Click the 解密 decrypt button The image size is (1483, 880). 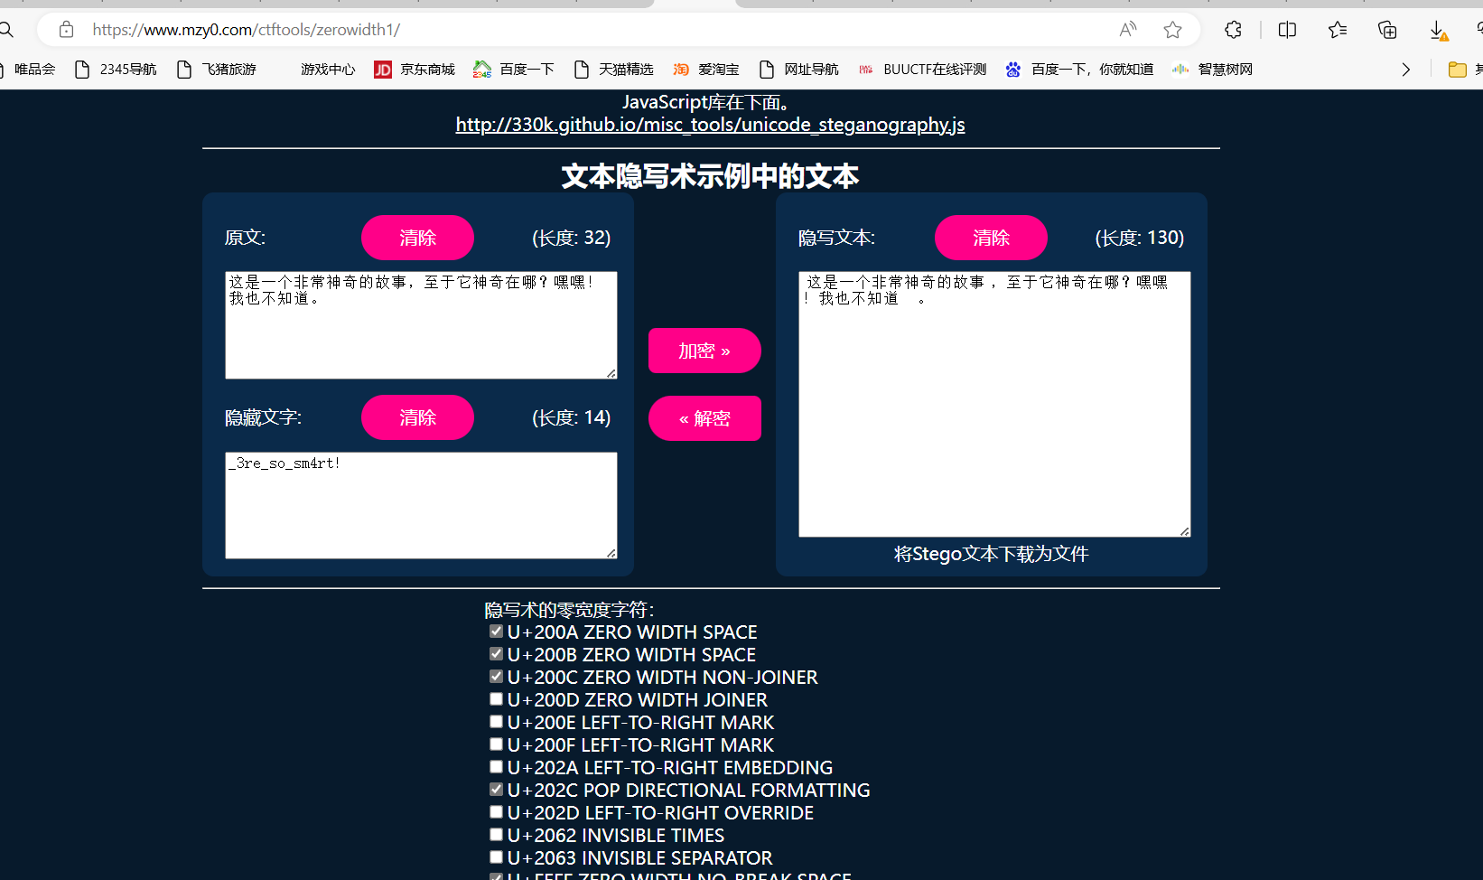click(x=704, y=418)
